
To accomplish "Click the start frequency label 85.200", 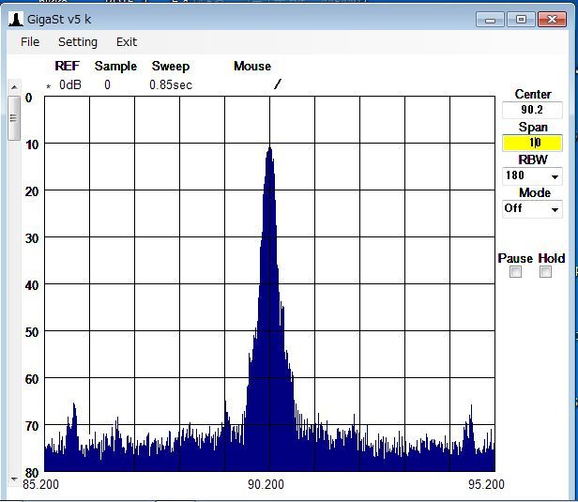I will pyautogui.click(x=41, y=484).
